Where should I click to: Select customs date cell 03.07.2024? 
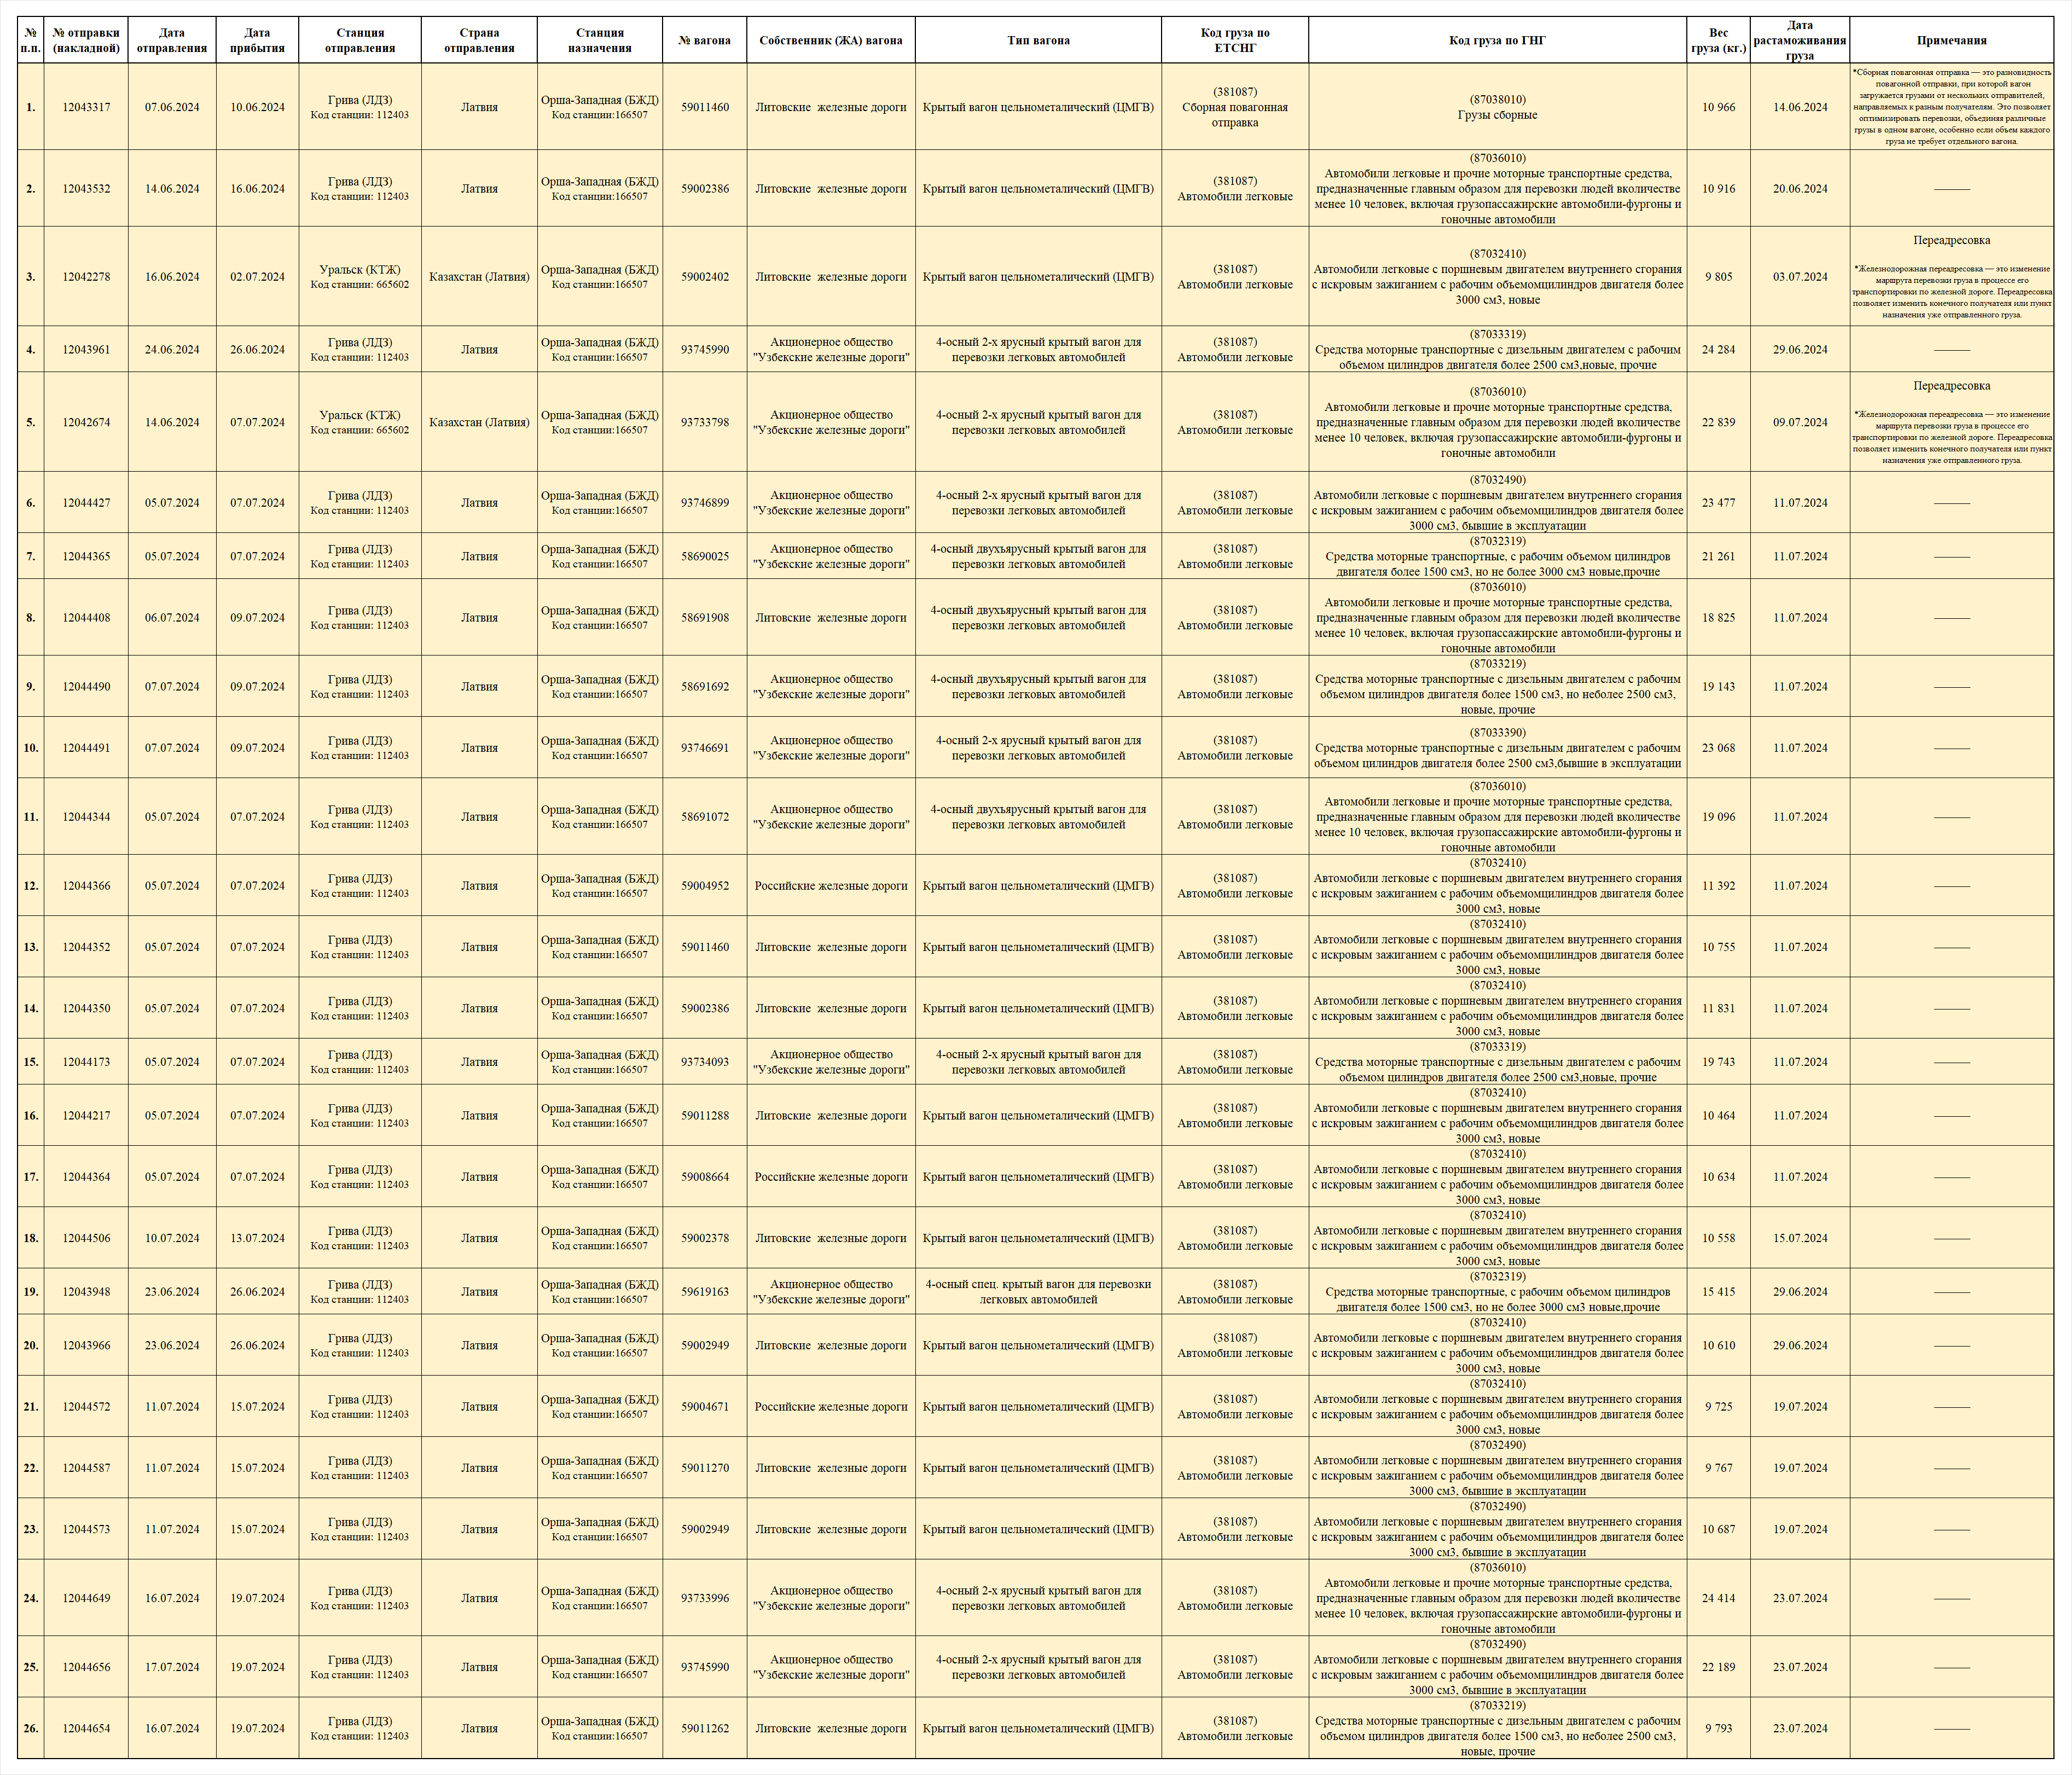tap(1799, 277)
